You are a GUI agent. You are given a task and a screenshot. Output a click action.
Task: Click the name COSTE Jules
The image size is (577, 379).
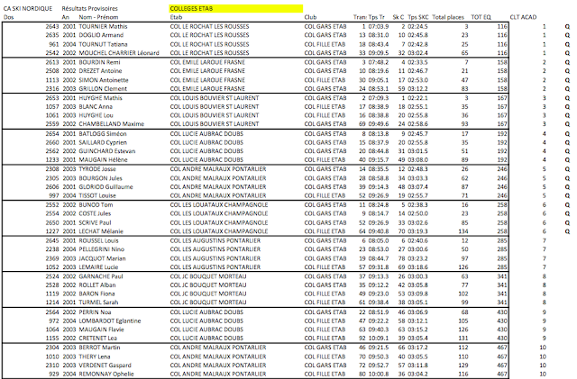95,213
